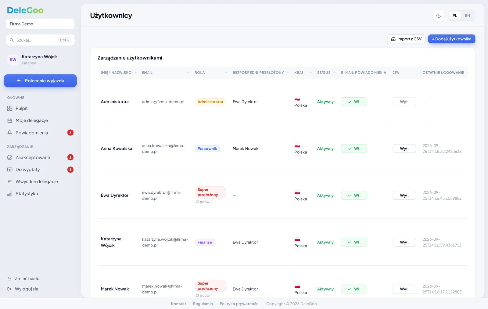Sort table by Kraj column

[x=303, y=73]
